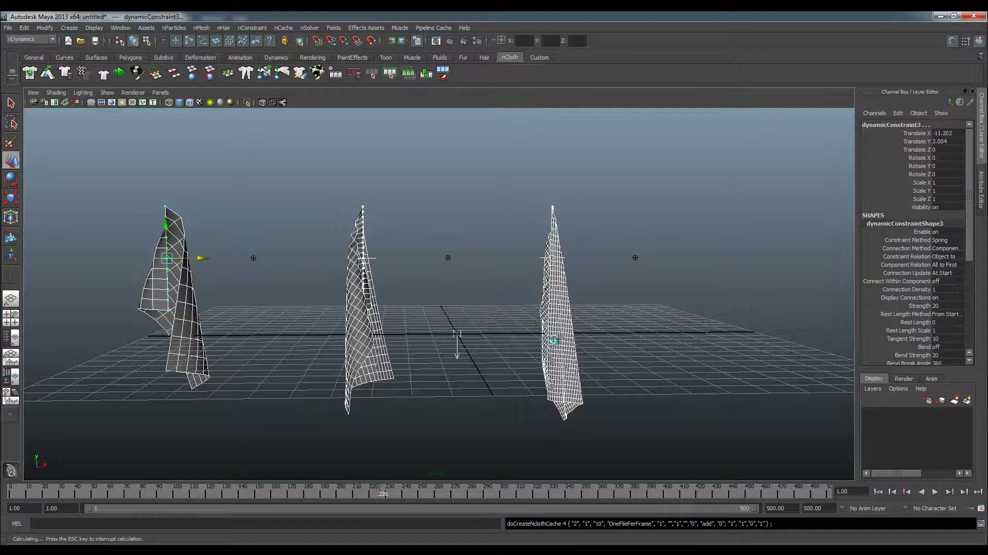
Task: Click the green play arrow shelf icon
Action: tap(120, 73)
